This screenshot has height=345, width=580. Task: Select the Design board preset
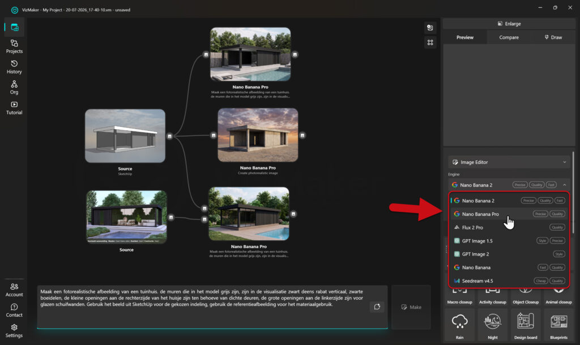[x=526, y=325]
